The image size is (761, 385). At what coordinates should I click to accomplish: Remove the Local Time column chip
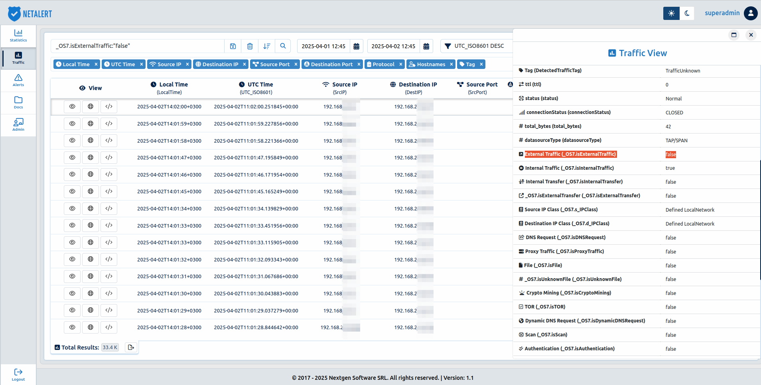pos(96,64)
